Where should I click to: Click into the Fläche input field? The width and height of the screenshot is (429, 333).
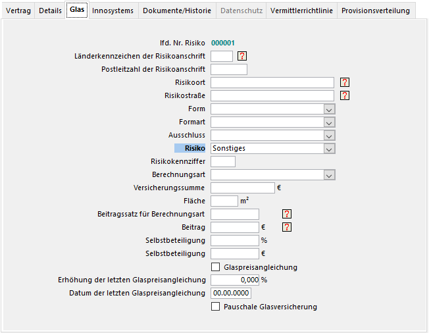(224, 201)
